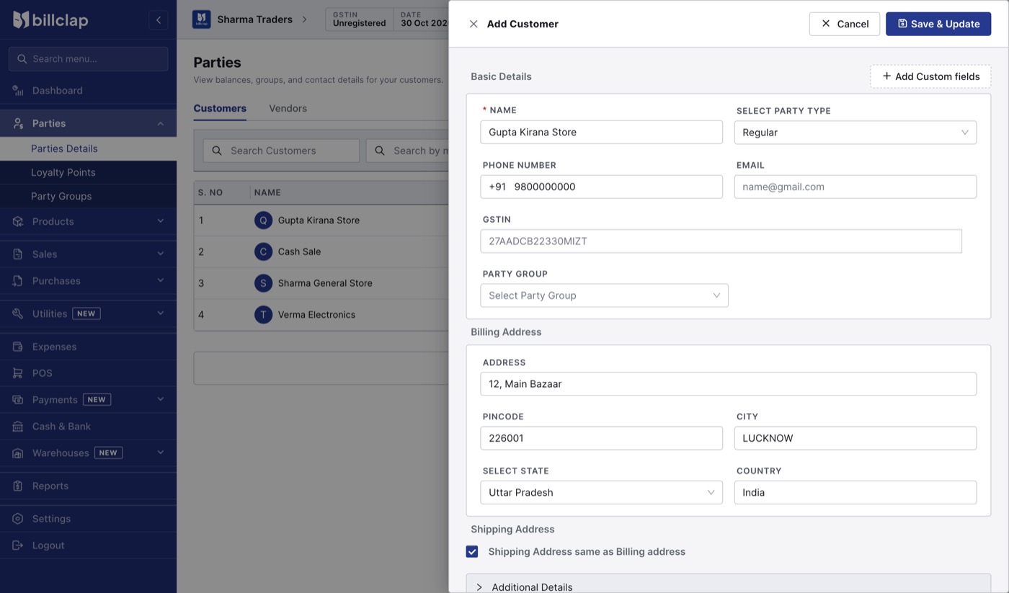Open Party Groups in sidebar

pos(88,196)
